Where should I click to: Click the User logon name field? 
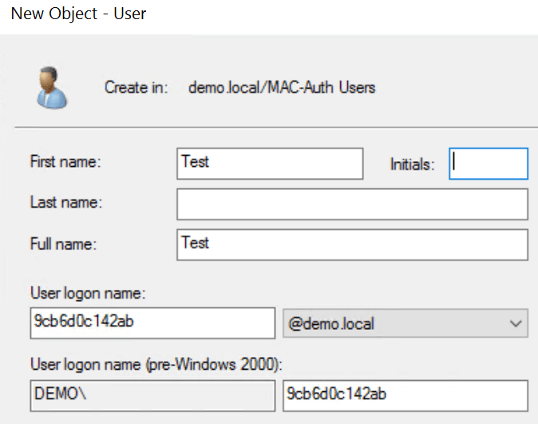coord(152,323)
